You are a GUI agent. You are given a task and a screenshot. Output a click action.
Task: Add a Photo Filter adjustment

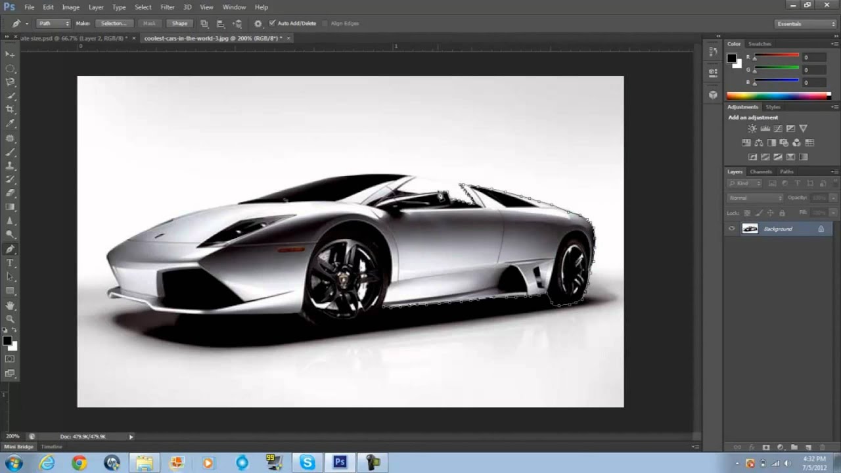pos(784,143)
